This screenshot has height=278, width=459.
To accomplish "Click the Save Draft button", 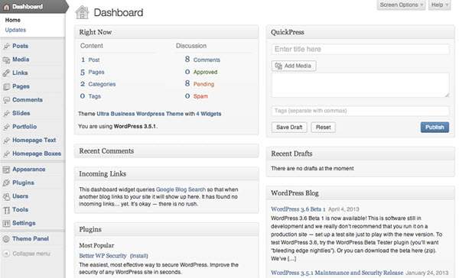I will point(289,127).
